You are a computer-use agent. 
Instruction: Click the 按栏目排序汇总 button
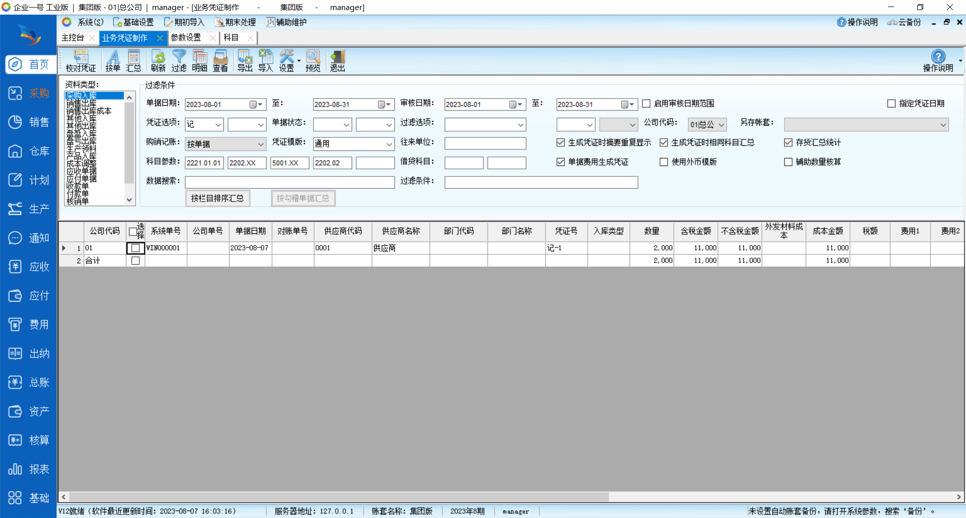[x=217, y=199]
